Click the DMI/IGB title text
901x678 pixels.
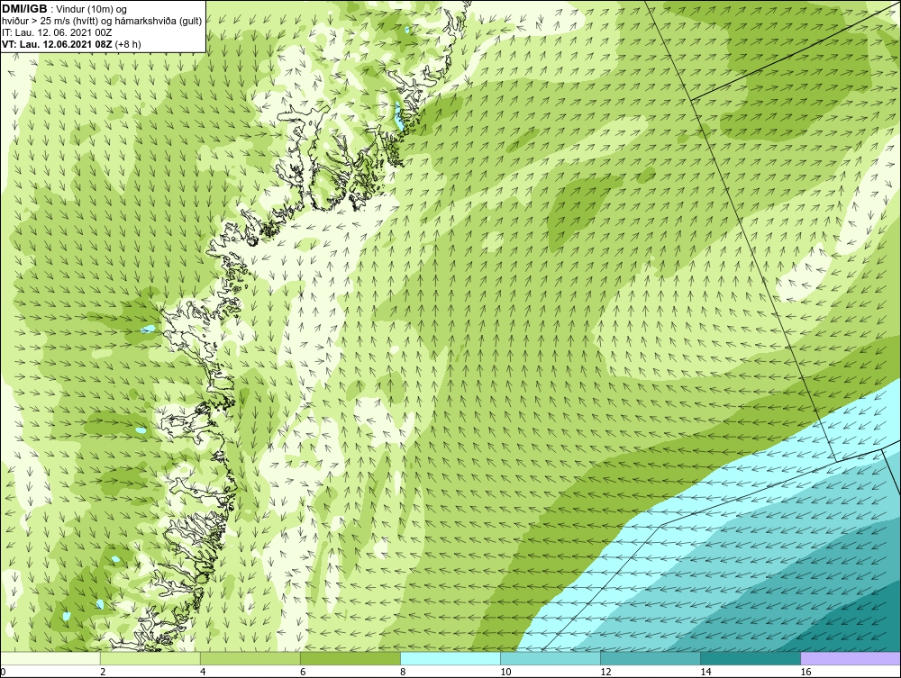click(x=24, y=9)
